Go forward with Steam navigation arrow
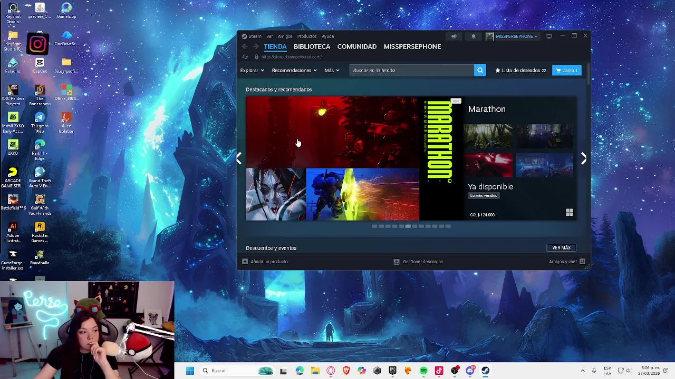 coord(256,46)
